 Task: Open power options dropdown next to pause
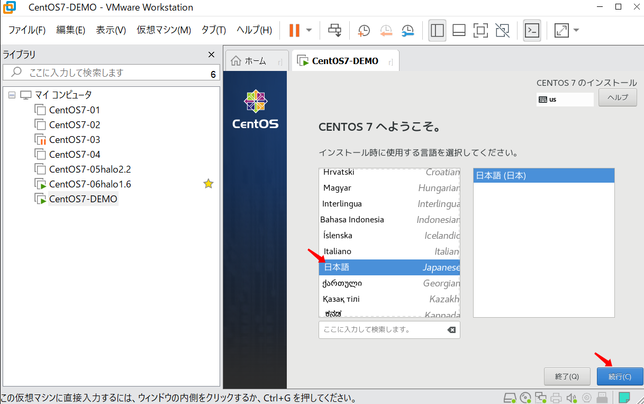pos(309,30)
